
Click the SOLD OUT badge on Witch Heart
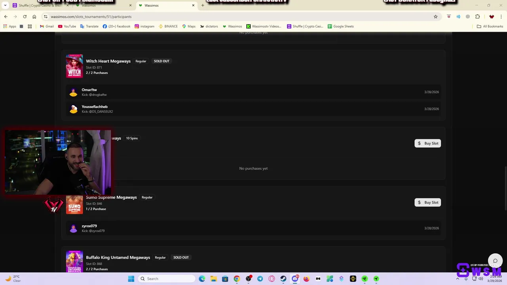pyautogui.click(x=162, y=61)
